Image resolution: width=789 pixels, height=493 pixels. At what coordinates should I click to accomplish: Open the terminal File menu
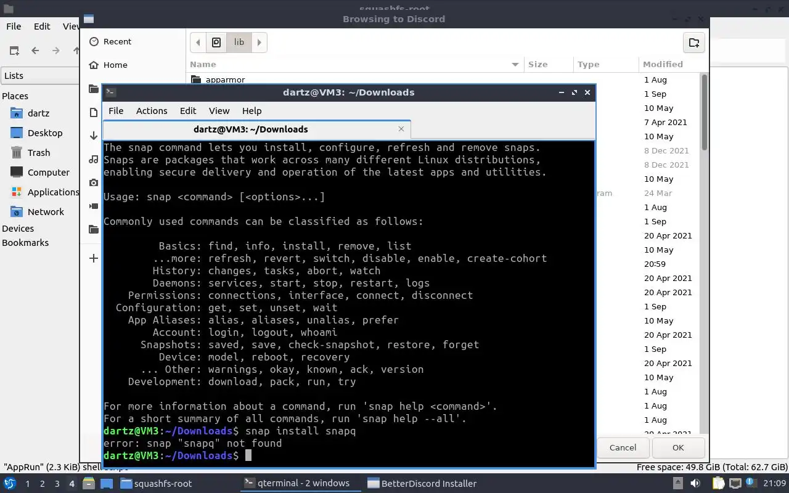tap(116, 111)
